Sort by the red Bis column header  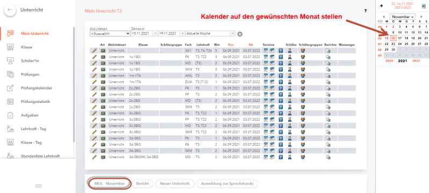(251, 44)
